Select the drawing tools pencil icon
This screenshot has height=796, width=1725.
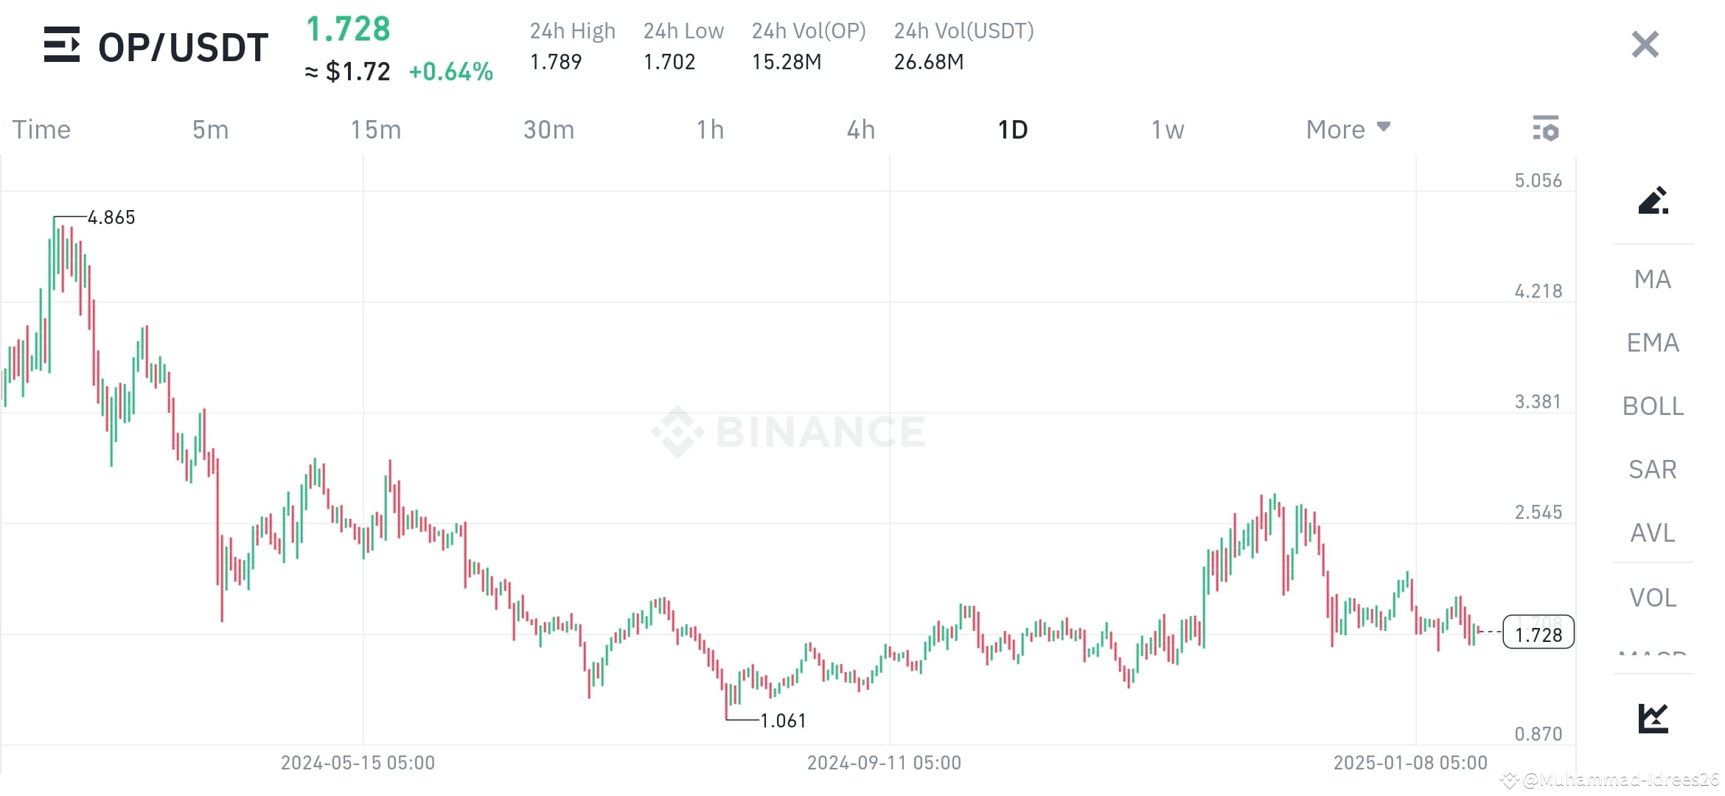[1653, 201]
